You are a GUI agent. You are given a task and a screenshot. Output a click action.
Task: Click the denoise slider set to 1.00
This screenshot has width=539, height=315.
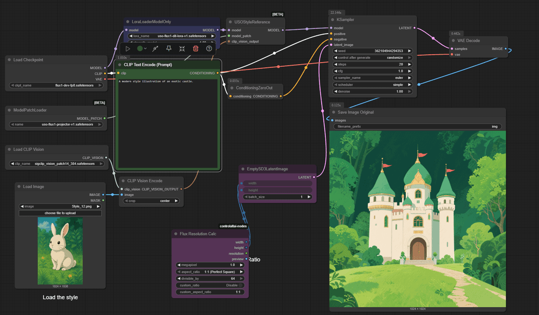coord(372,91)
